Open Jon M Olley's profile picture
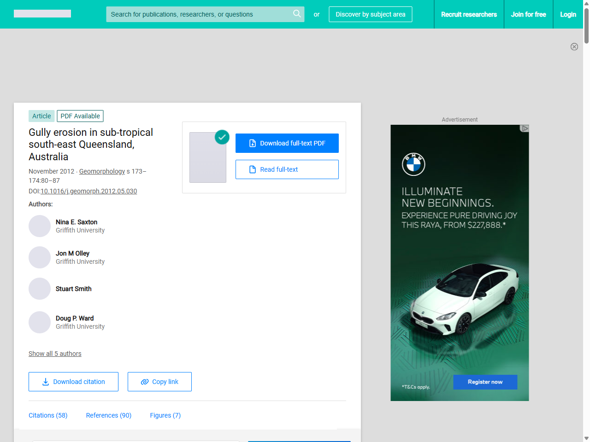Screen dimensions: 590x442 click(x=40, y=257)
